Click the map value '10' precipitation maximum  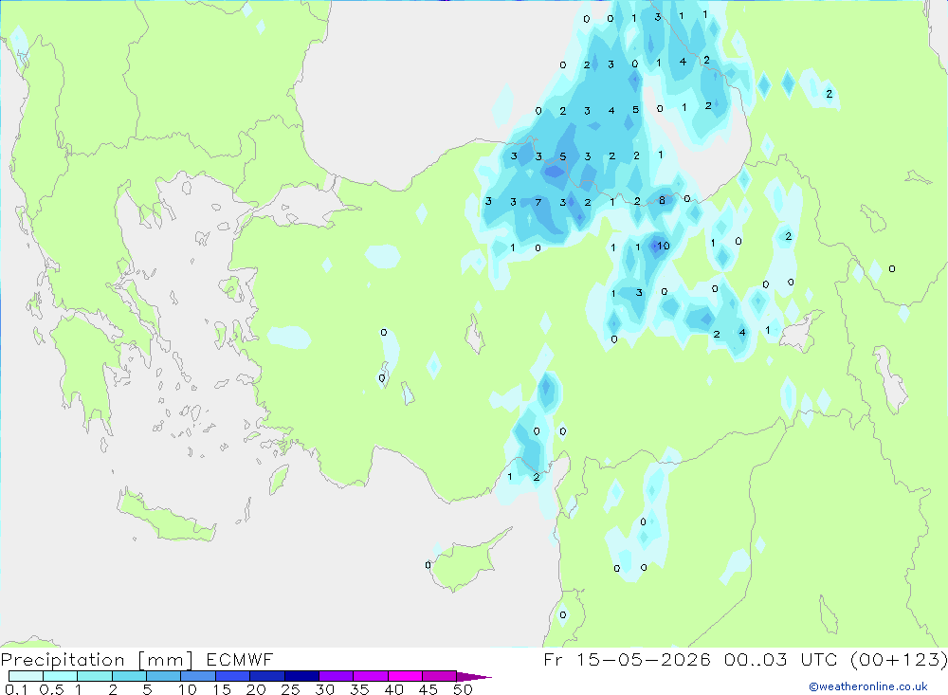[x=664, y=246]
